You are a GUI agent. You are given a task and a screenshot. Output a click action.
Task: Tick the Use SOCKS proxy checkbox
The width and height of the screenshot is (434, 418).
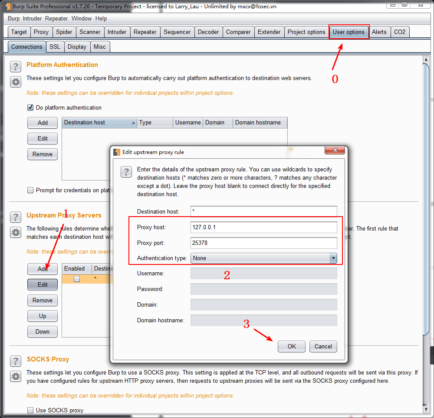click(30, 410)
